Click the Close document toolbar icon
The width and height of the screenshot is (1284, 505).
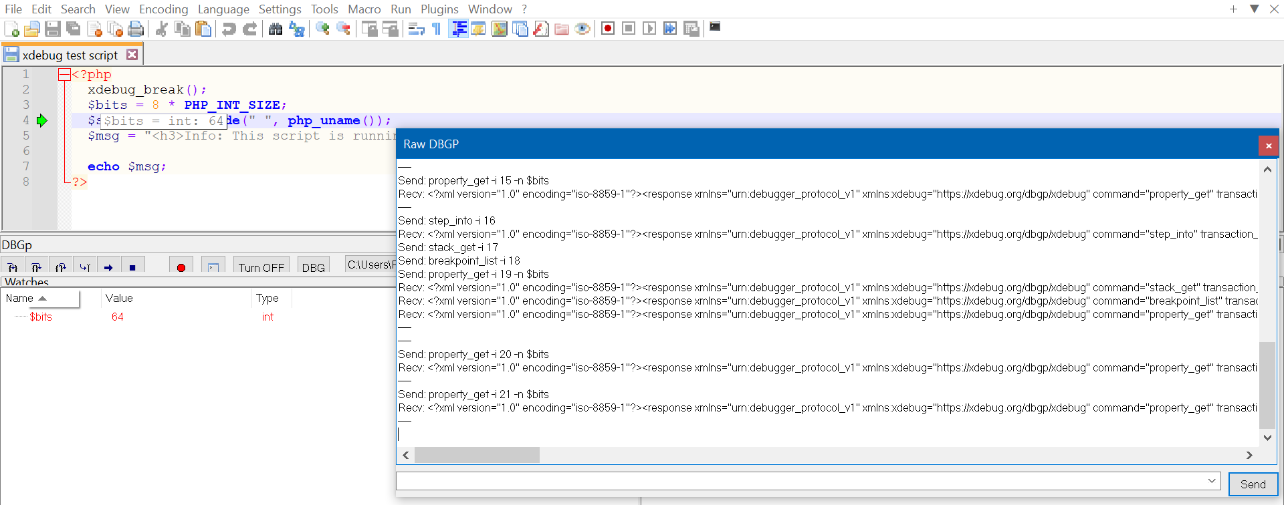[x=94, y=29]
